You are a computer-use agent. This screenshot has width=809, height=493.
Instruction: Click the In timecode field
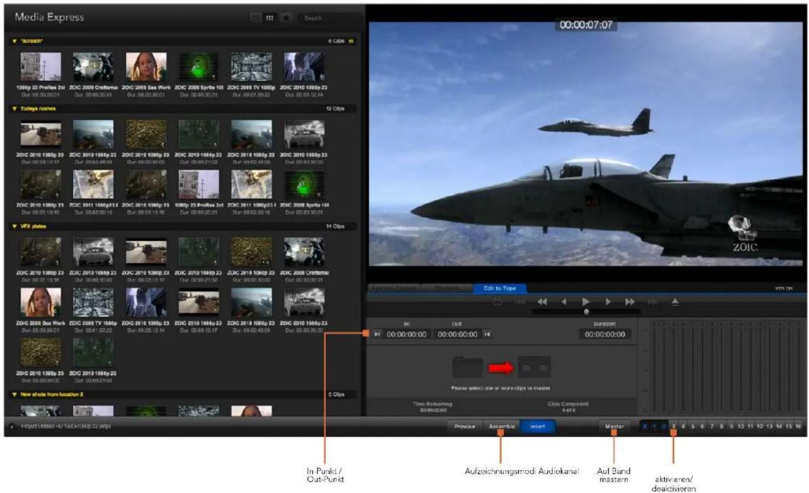tap(406, 335)
